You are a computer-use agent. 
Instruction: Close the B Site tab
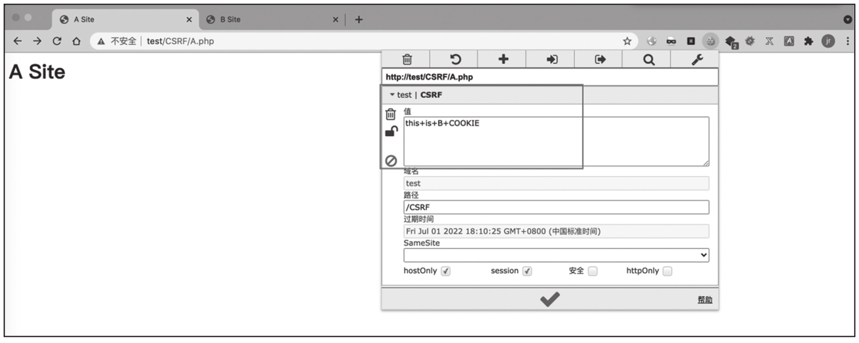click(335, 19)
